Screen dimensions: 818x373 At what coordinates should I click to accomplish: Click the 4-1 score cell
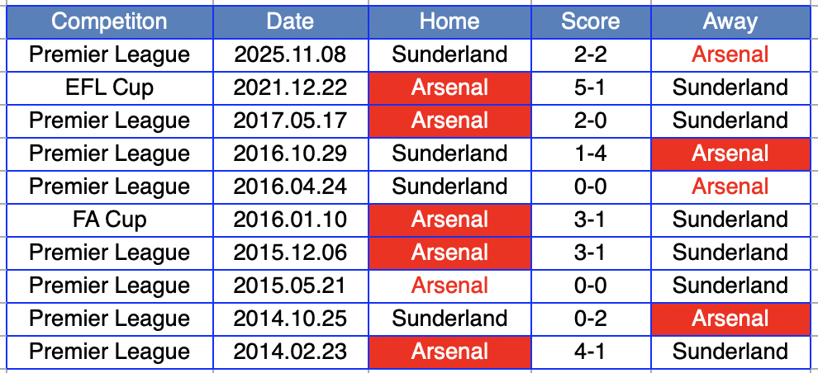tap(590, 352)
